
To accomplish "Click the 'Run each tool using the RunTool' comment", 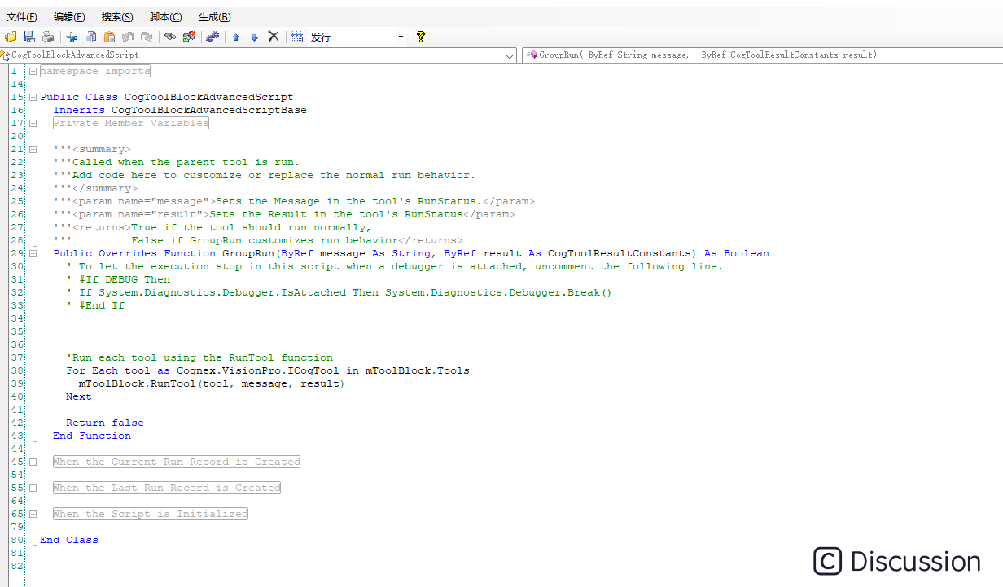I will click(x=199, y=357).
